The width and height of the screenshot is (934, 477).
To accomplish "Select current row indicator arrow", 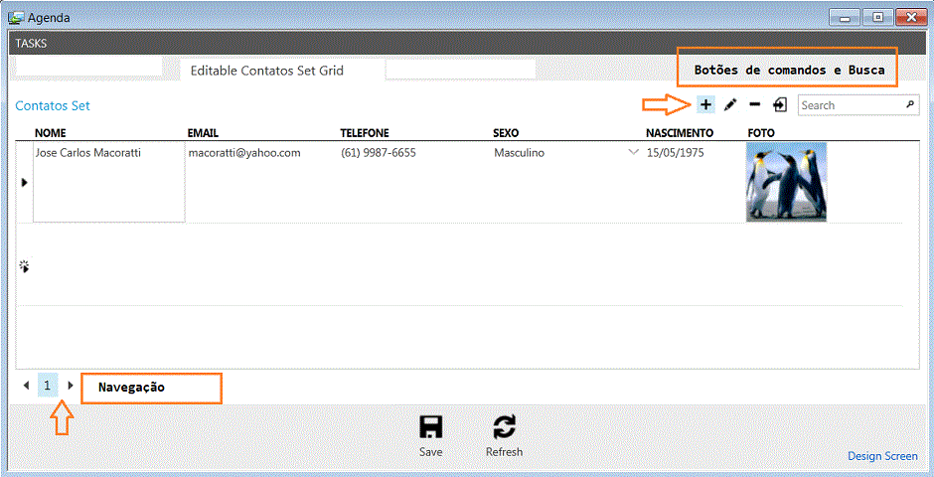I will (x=25, y=183).
